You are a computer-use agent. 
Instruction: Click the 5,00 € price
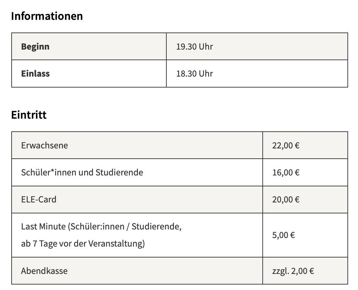(x=284, y=235)
